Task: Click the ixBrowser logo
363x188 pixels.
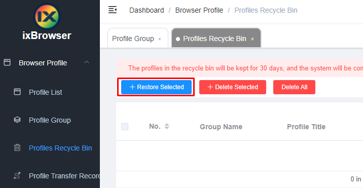Action: pyautogui.click(x=47, y=16)
